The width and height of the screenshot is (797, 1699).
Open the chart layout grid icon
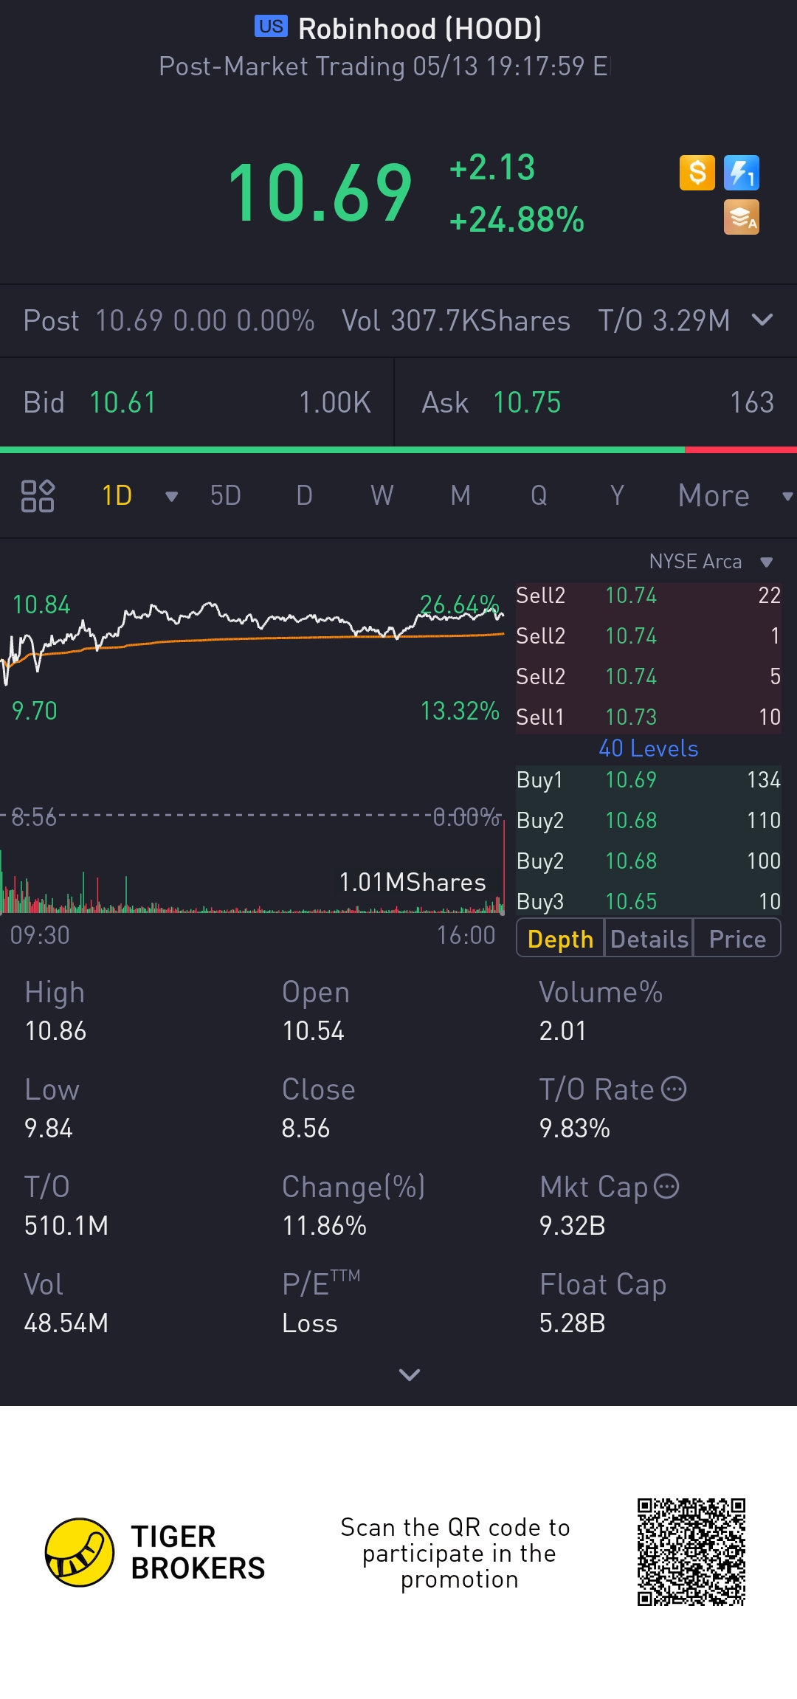click(x=38, y=496)
